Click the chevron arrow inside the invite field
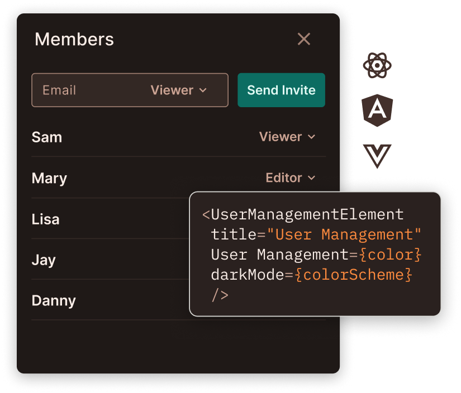The width and height of the screenshot is (461, 393). [203, 90]
